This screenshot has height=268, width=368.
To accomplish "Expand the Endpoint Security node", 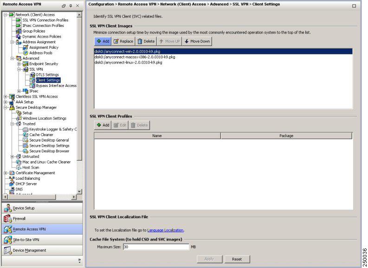I will (19, 64).
